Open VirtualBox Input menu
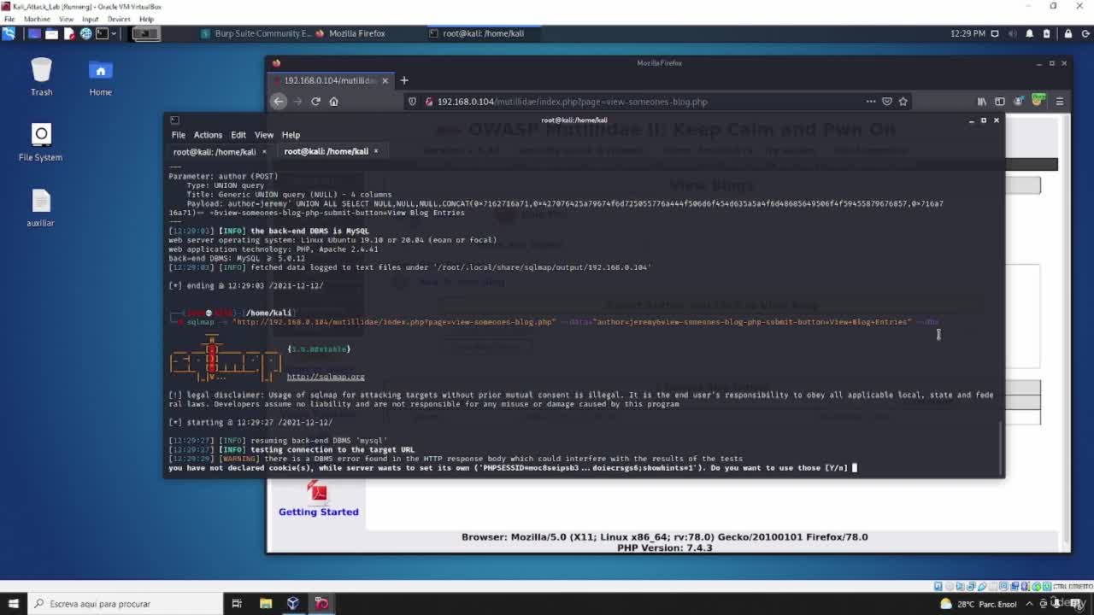1094x615 pixels. pyautogui.click(x=90, y=19)
